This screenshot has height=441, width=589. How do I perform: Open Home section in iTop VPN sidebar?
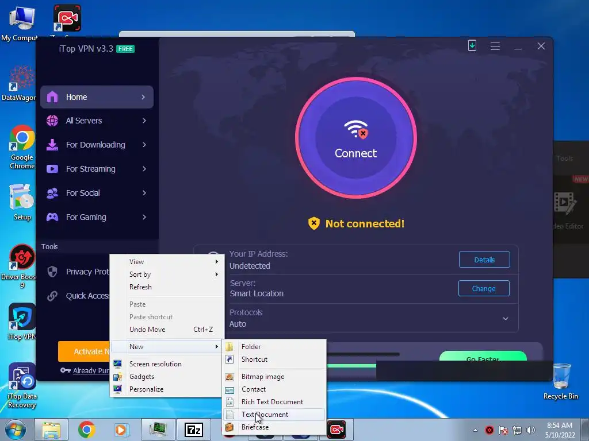tap(97, 97)
